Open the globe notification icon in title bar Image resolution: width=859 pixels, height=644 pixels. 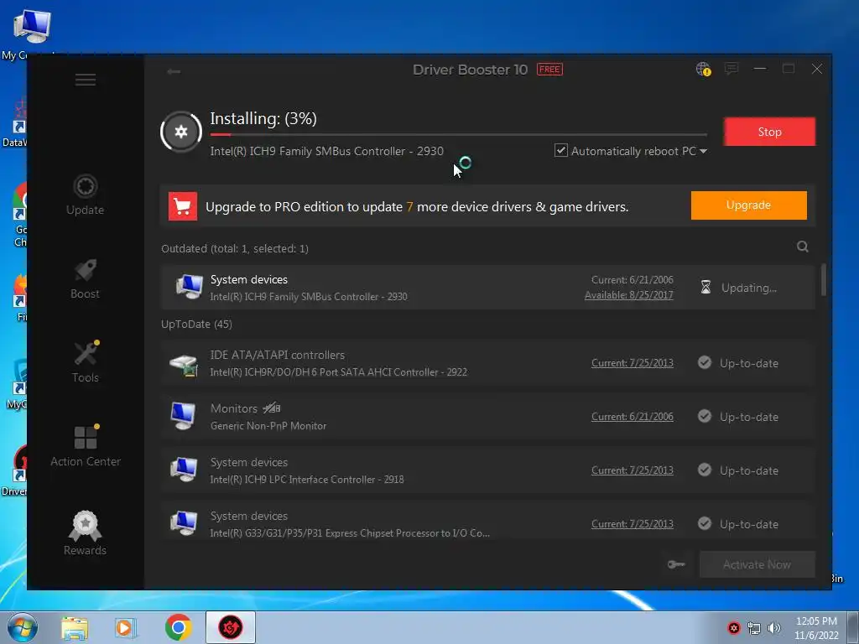coord(704,69)
